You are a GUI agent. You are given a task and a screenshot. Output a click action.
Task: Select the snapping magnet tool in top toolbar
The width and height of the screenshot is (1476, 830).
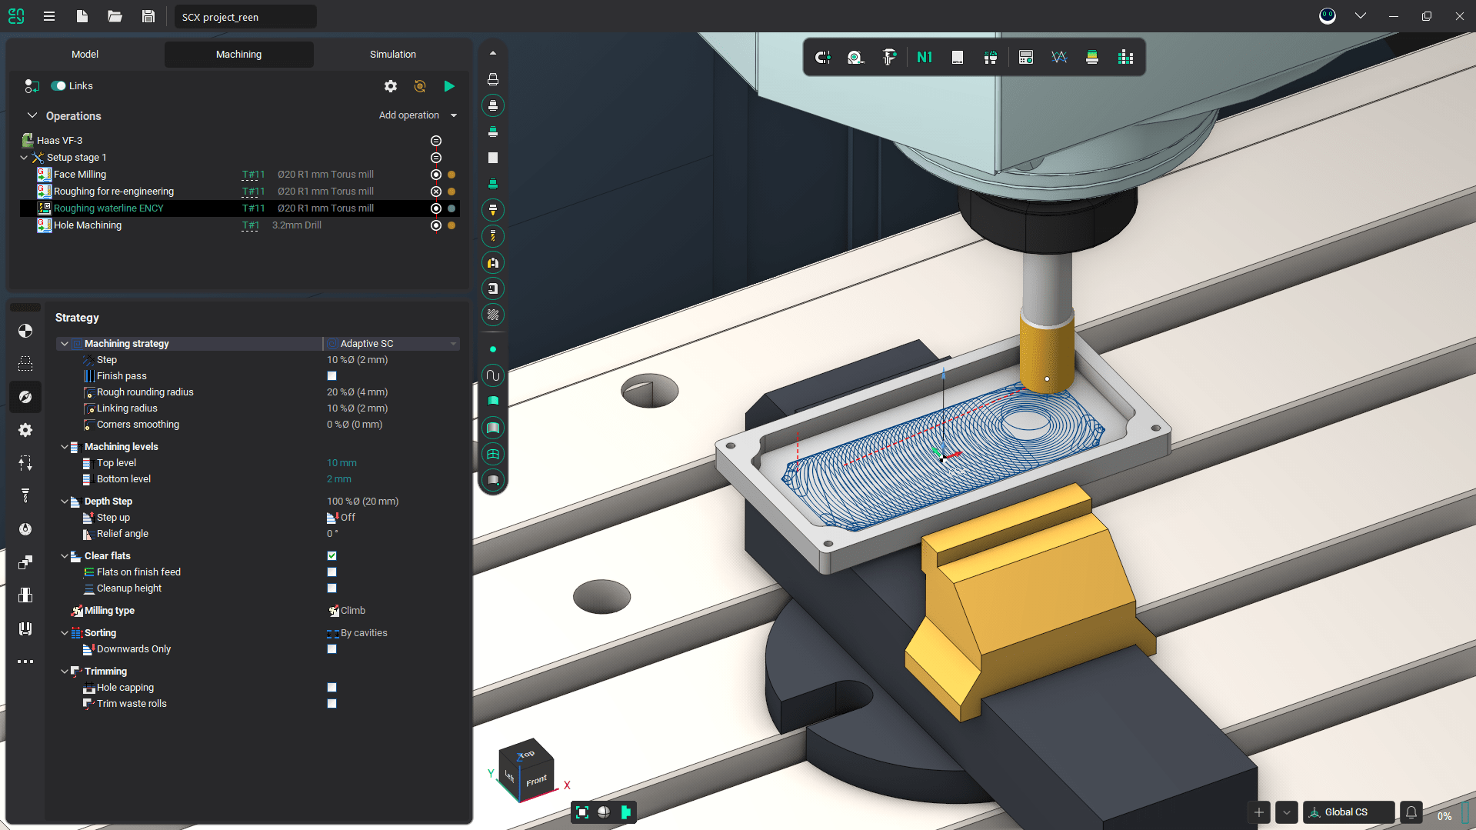(x=822, y=57)
